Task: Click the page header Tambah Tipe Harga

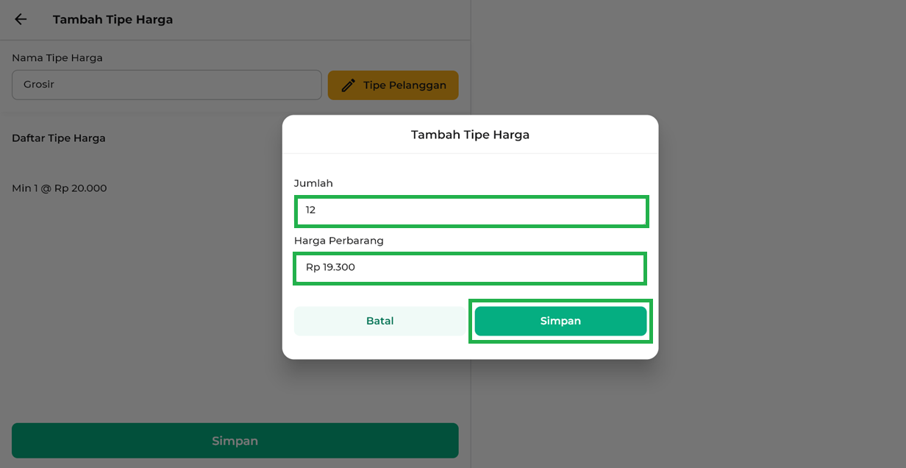Action: pyautogui.click(x=113, y=20)
